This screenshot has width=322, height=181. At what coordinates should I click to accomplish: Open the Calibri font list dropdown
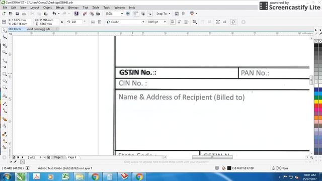(143, 22)
